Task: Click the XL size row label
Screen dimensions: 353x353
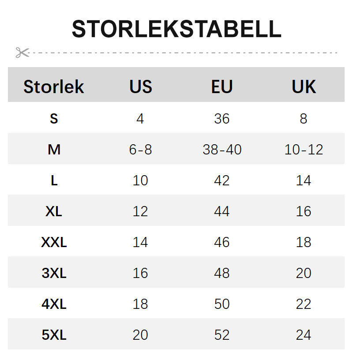Action: click(x=54, y=211)
